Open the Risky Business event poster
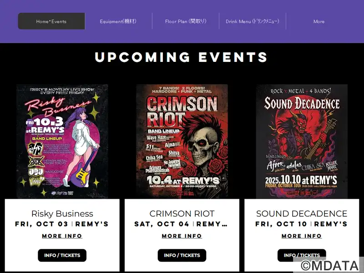This screenshot has width=364, height=273. pyautogui.click(x=62, y=142)
